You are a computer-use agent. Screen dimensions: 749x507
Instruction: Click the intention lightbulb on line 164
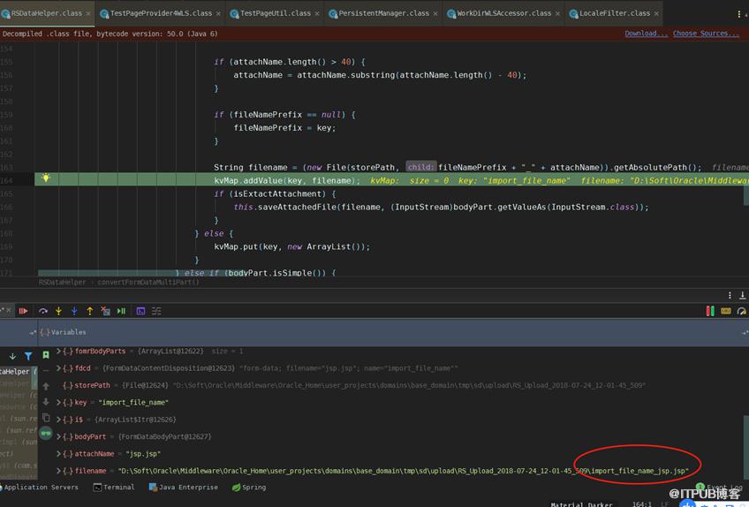tap(46, 178)
